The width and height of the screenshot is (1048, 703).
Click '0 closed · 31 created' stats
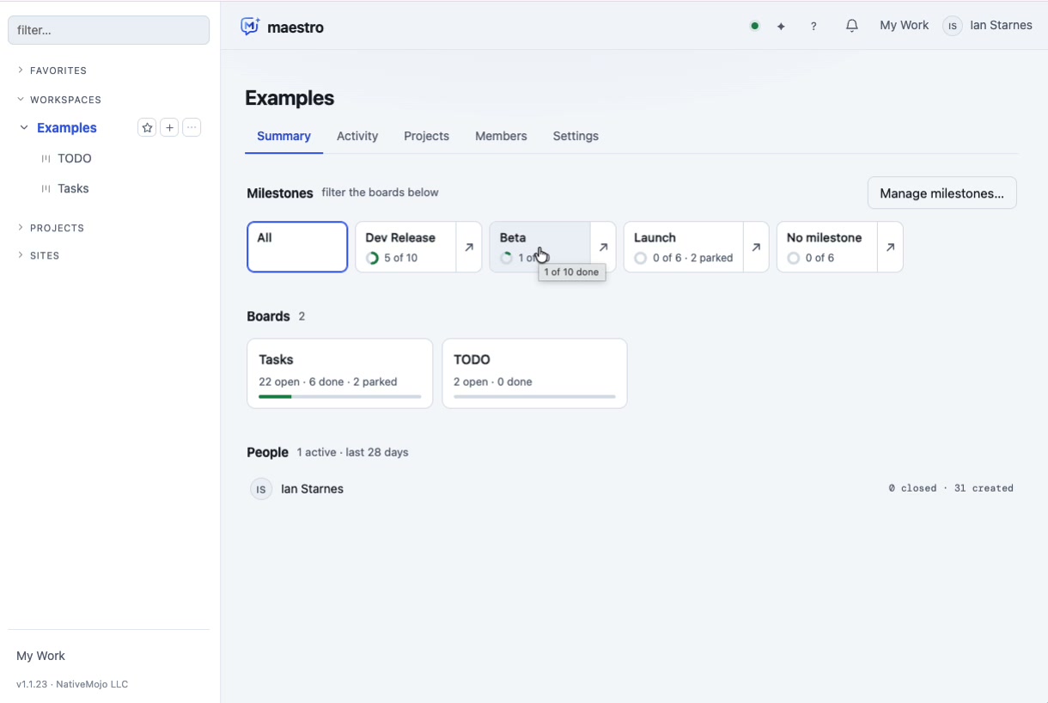[951, 488]
